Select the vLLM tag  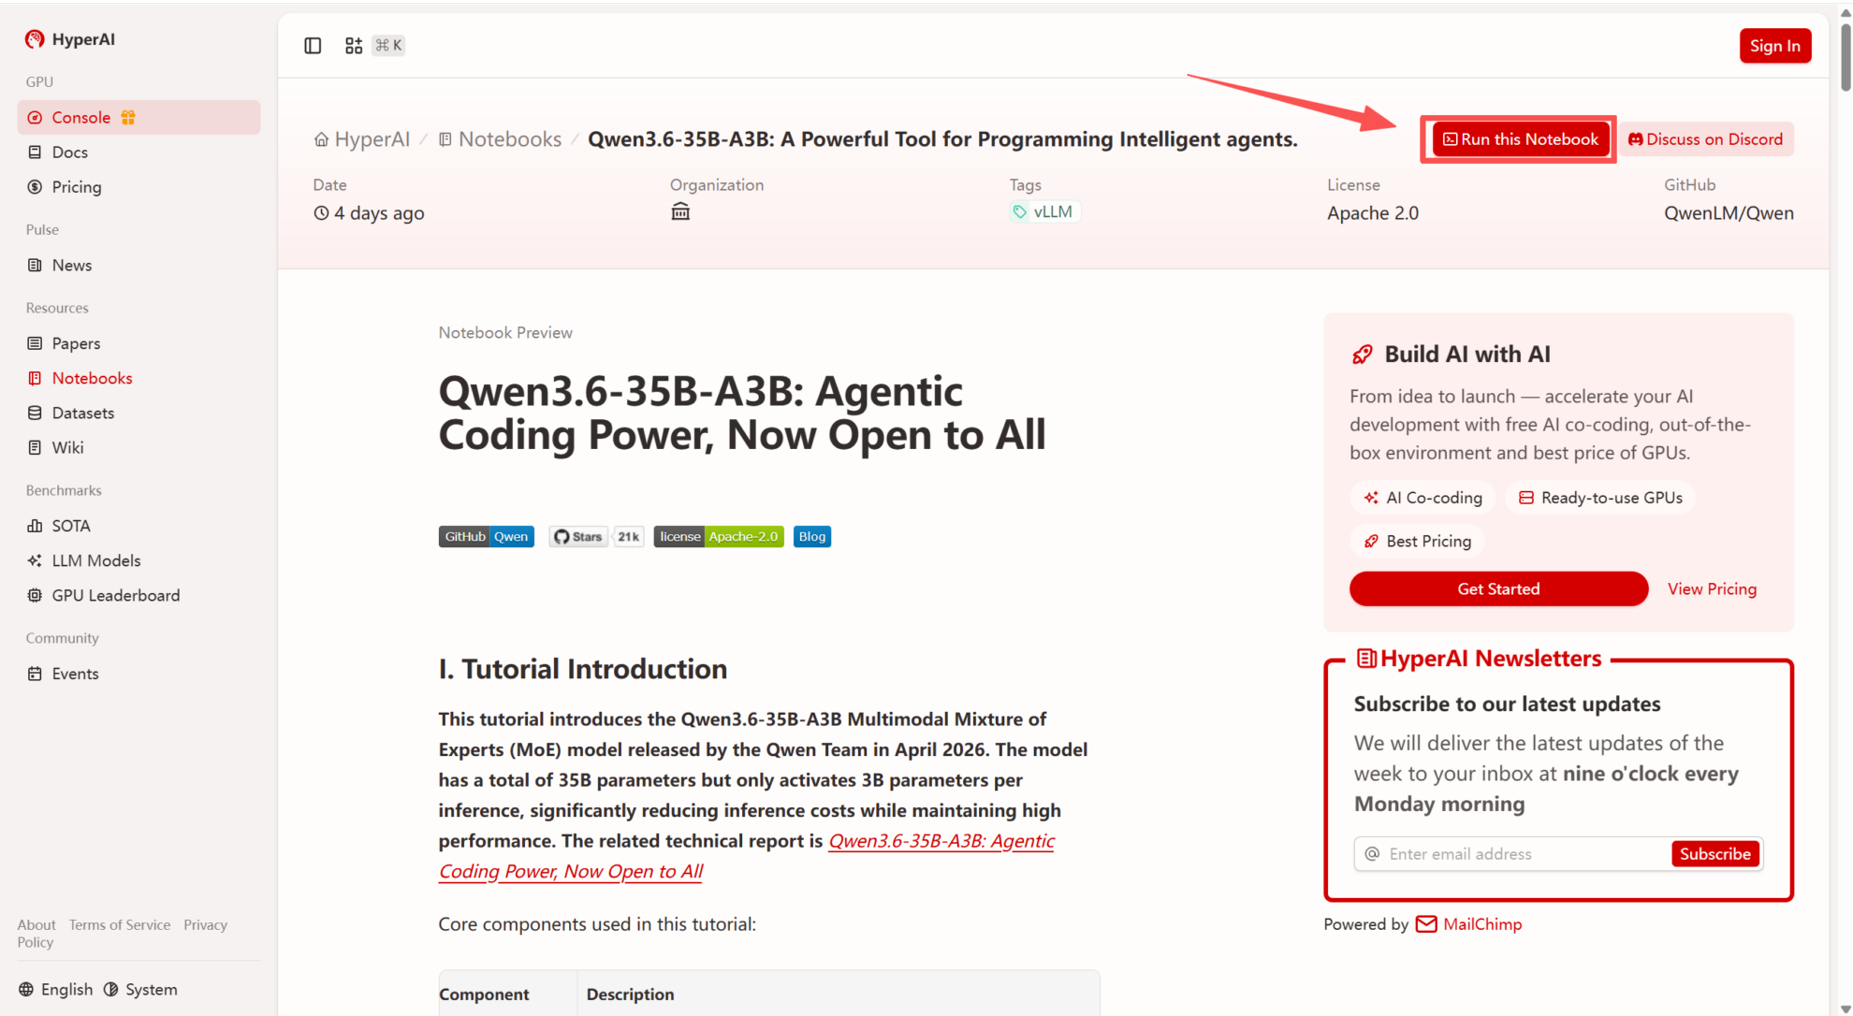tap(1044, 211)
